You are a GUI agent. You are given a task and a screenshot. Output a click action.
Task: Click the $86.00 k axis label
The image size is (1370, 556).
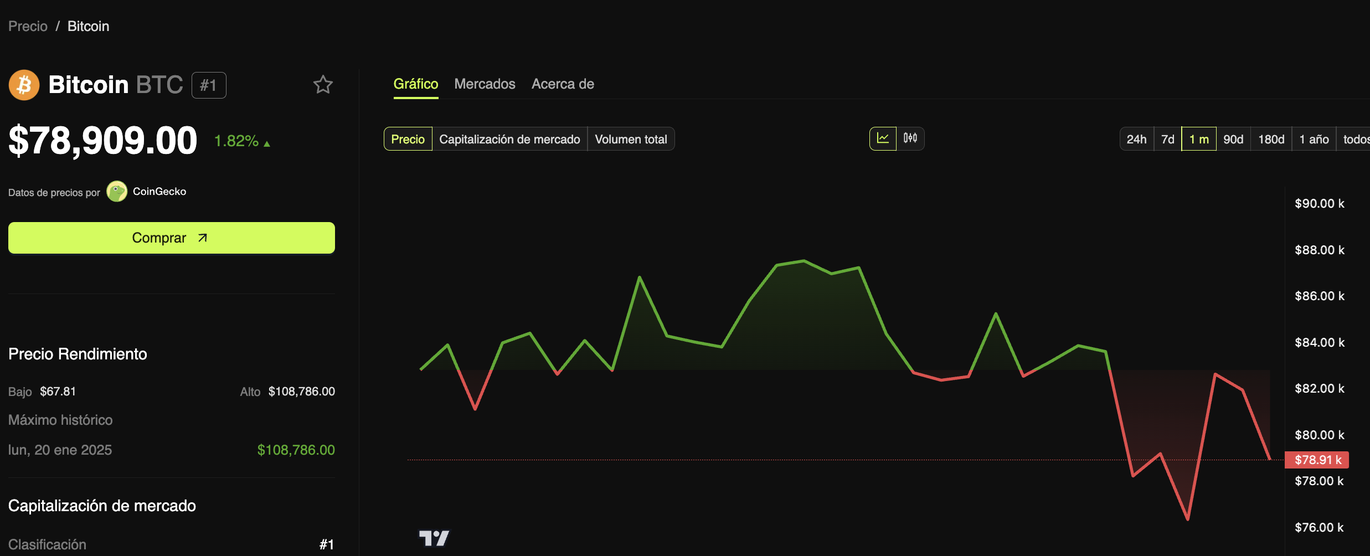click(x=1320, y=296)
